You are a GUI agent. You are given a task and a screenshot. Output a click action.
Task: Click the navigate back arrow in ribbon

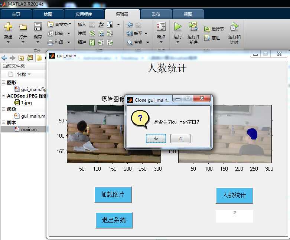tap(130, 24)
